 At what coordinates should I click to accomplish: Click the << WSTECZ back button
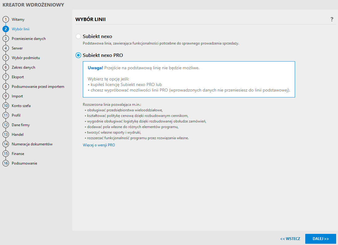290,239
